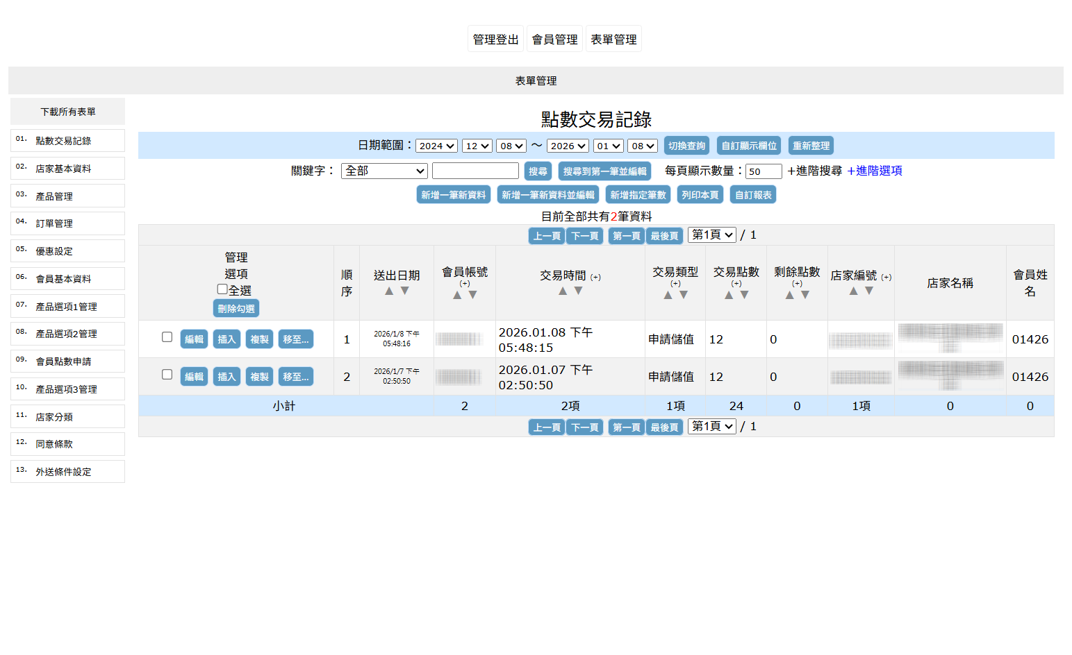Click 編輯 button for row 1
Viewport: 1072px width, 655px height.
click(194, 339)
